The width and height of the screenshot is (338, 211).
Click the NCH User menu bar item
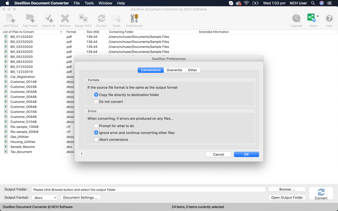point(298,3)
